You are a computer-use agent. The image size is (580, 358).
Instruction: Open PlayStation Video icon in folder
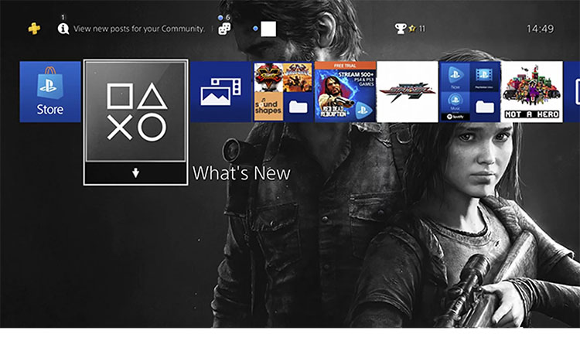tap(484, 77)
